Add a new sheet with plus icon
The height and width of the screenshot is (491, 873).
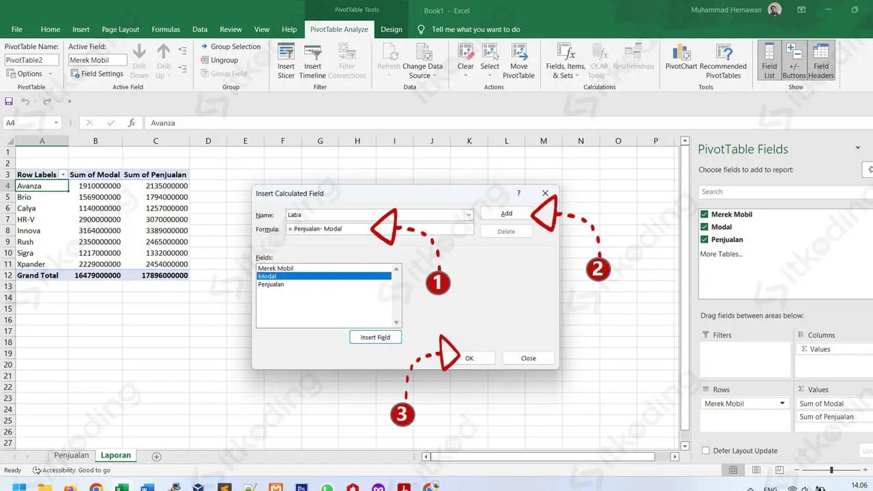156,456
